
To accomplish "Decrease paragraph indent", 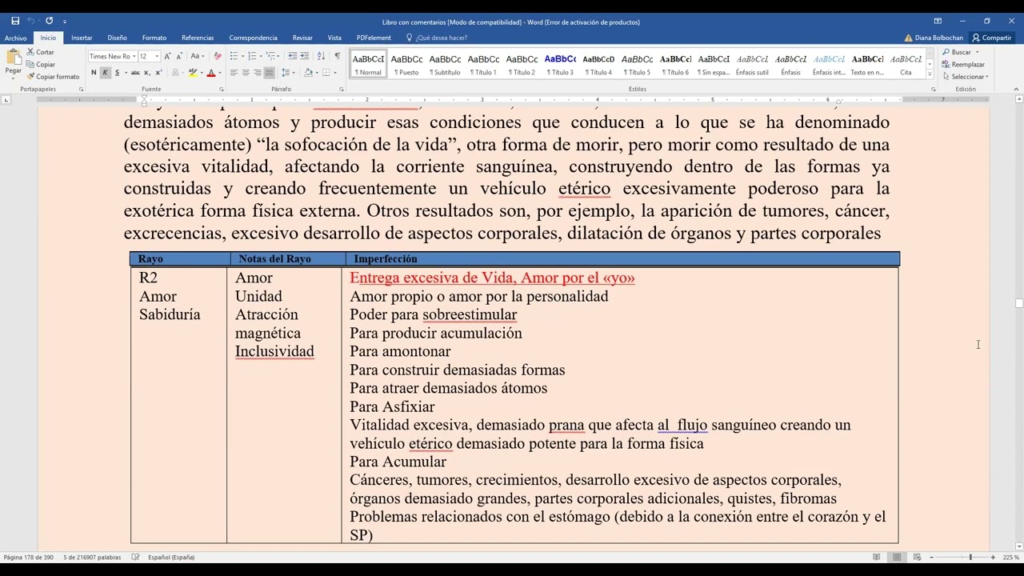I will tap(293, 56).
